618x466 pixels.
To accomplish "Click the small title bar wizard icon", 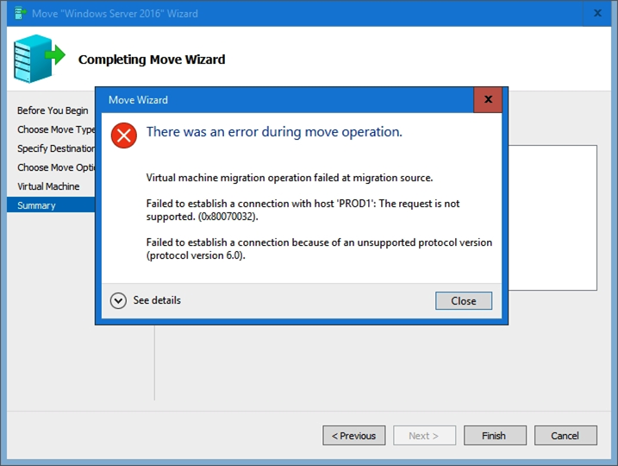I will [20, 13].
